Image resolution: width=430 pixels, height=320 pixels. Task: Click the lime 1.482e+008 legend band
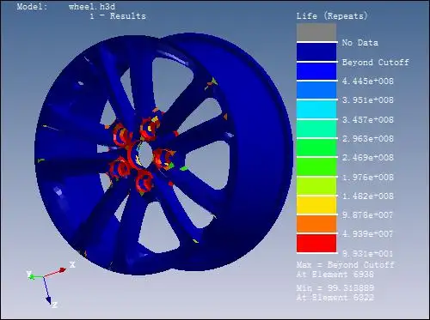[316, 186]
